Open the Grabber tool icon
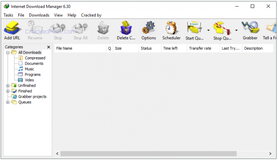The height and width of the screenshot is (160, 278). 250,27
